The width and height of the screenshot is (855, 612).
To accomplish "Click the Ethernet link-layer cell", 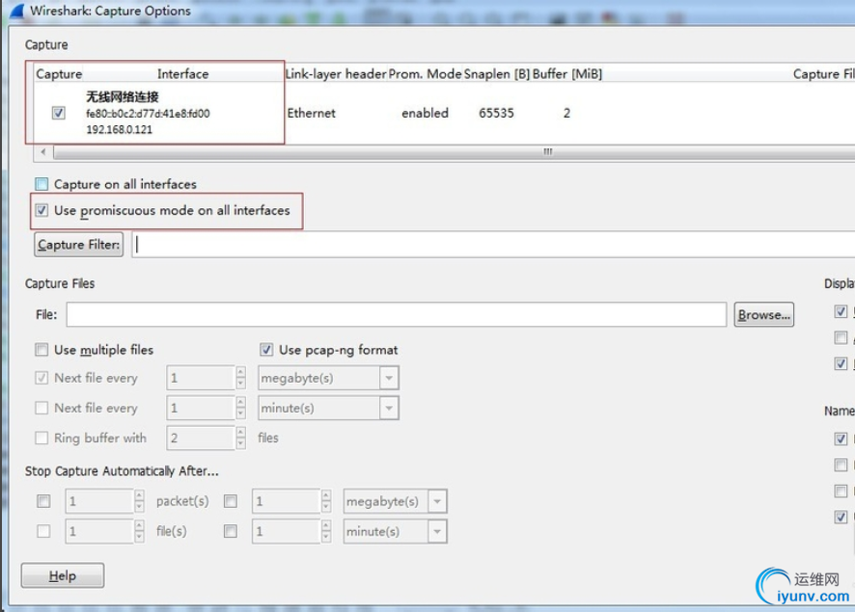I will [312, 113].
